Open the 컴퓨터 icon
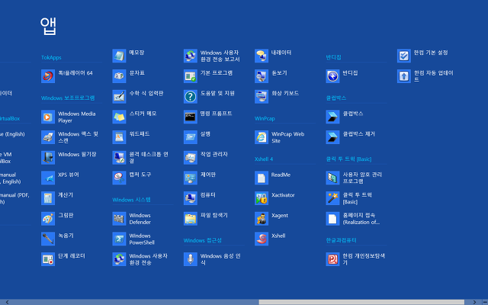 click(x=191, y=198)
